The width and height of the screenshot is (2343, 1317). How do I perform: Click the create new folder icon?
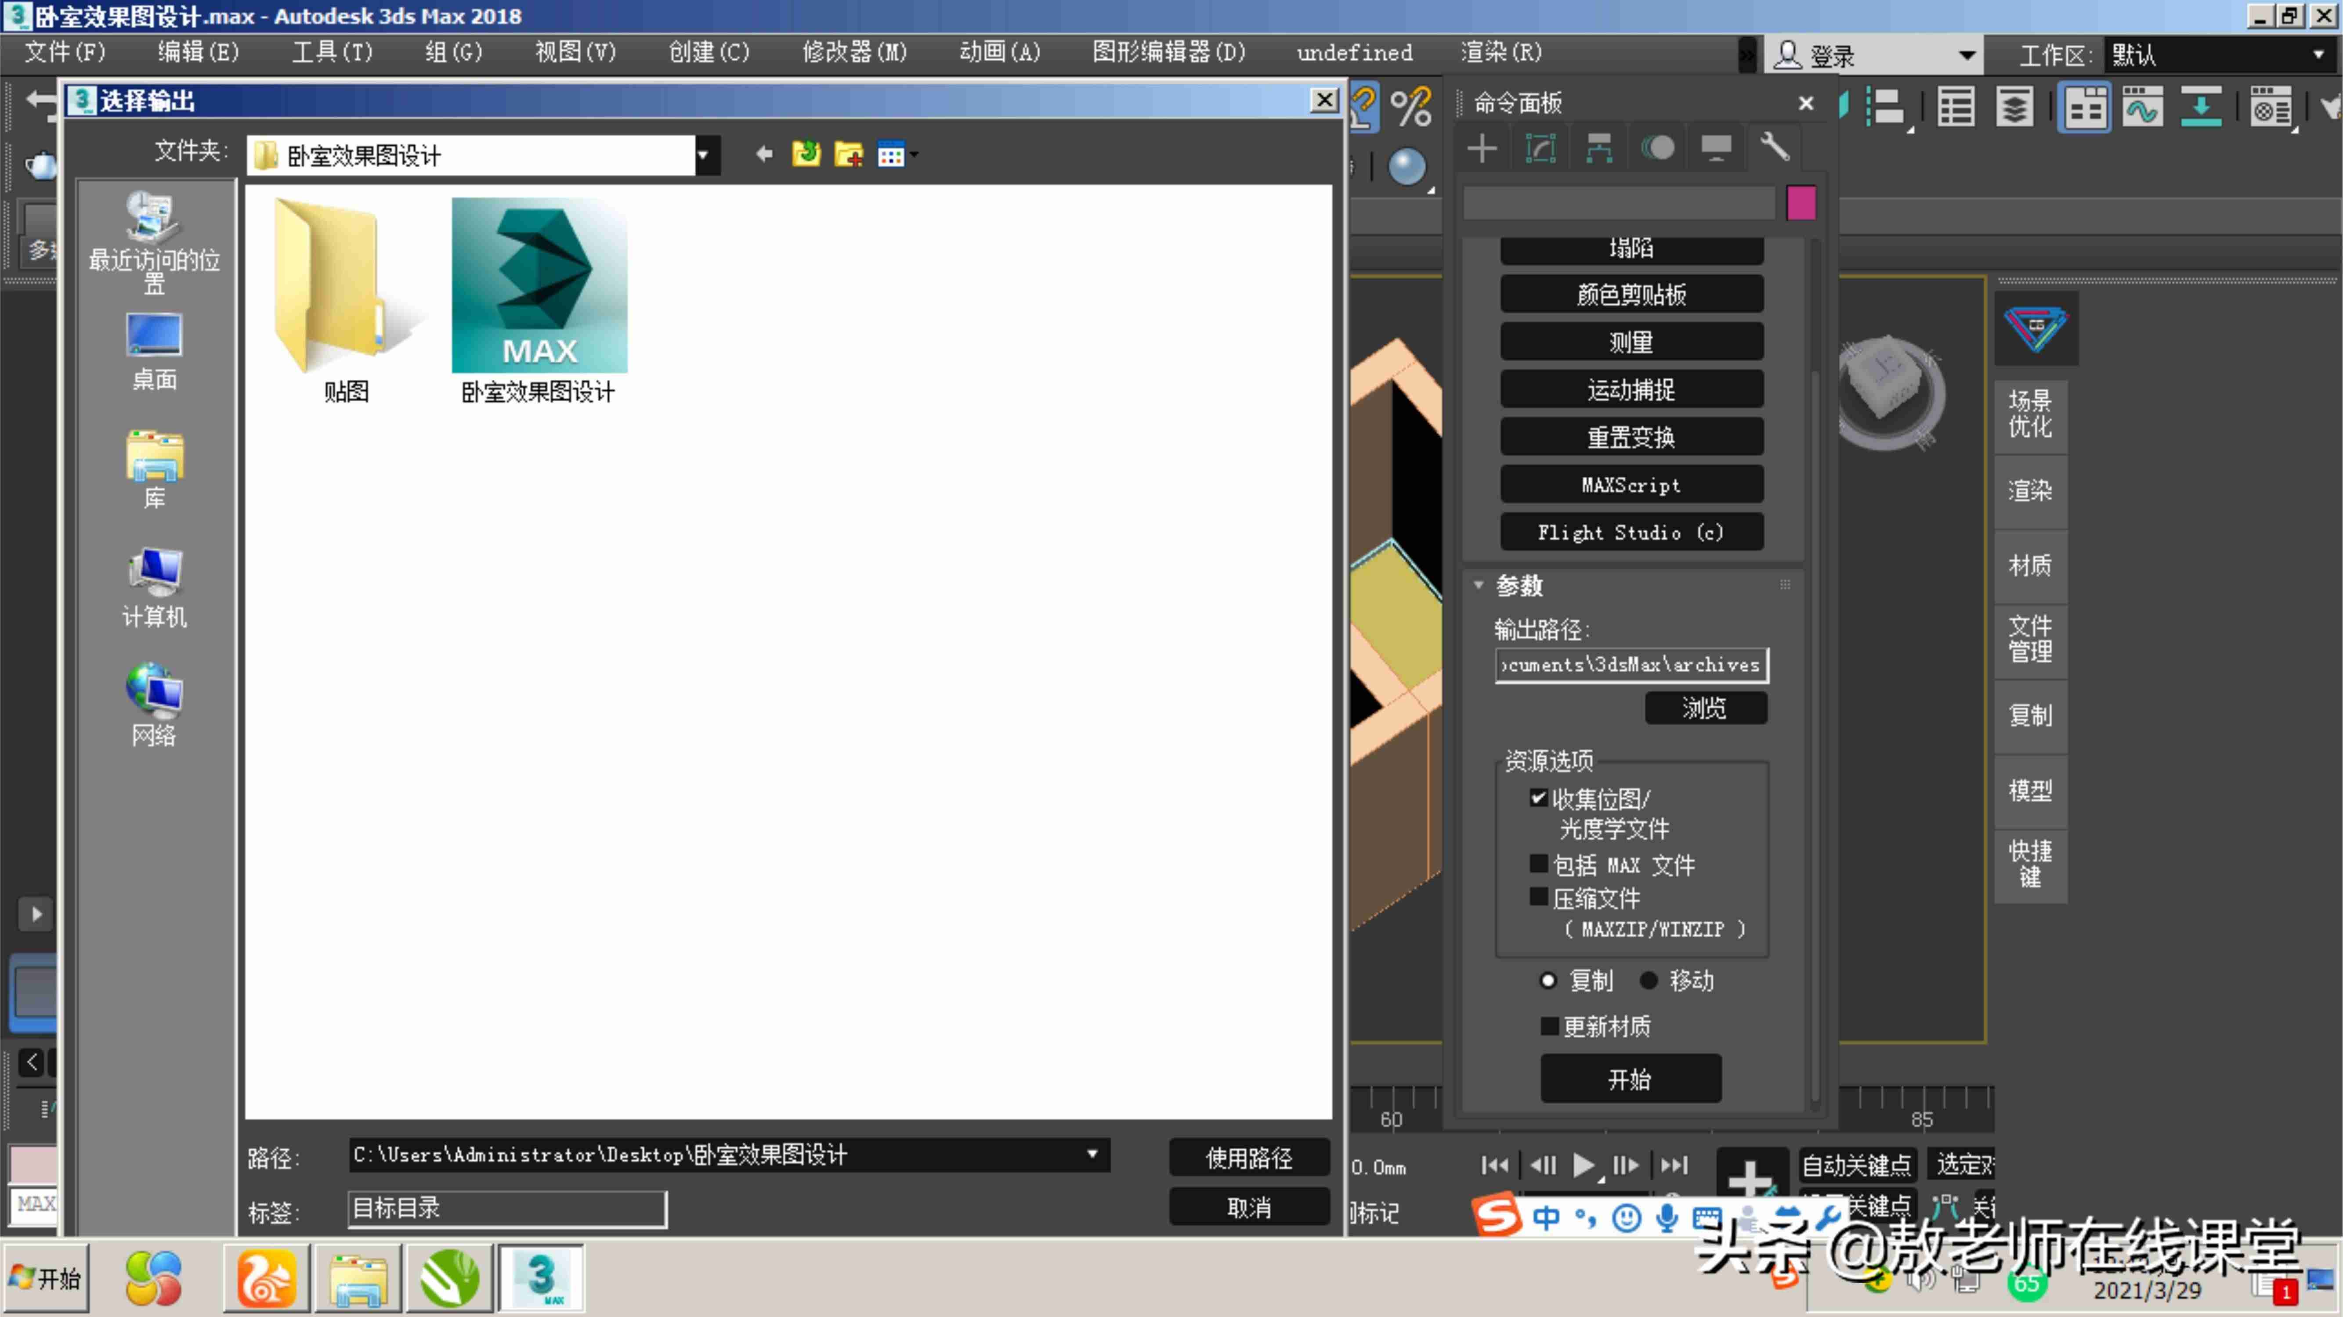tap(849, 155)
